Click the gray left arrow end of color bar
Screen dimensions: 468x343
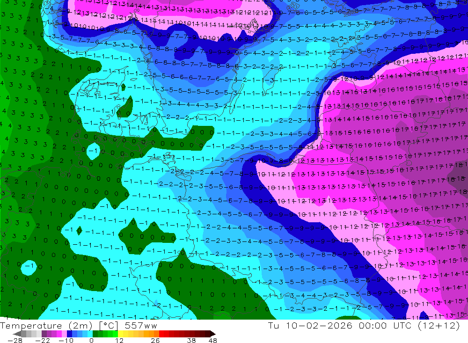click(17, 334)
